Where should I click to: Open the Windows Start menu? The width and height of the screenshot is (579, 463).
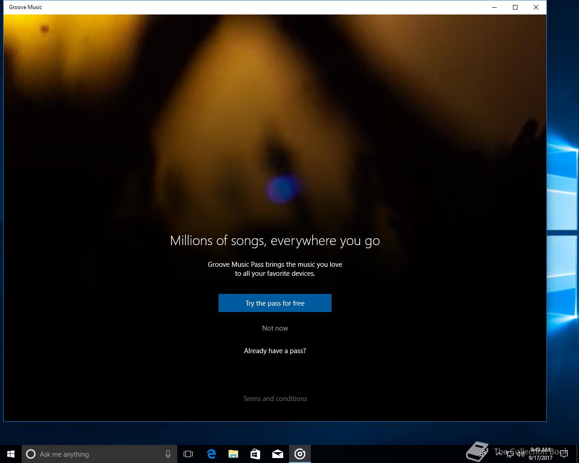point(11,454)
